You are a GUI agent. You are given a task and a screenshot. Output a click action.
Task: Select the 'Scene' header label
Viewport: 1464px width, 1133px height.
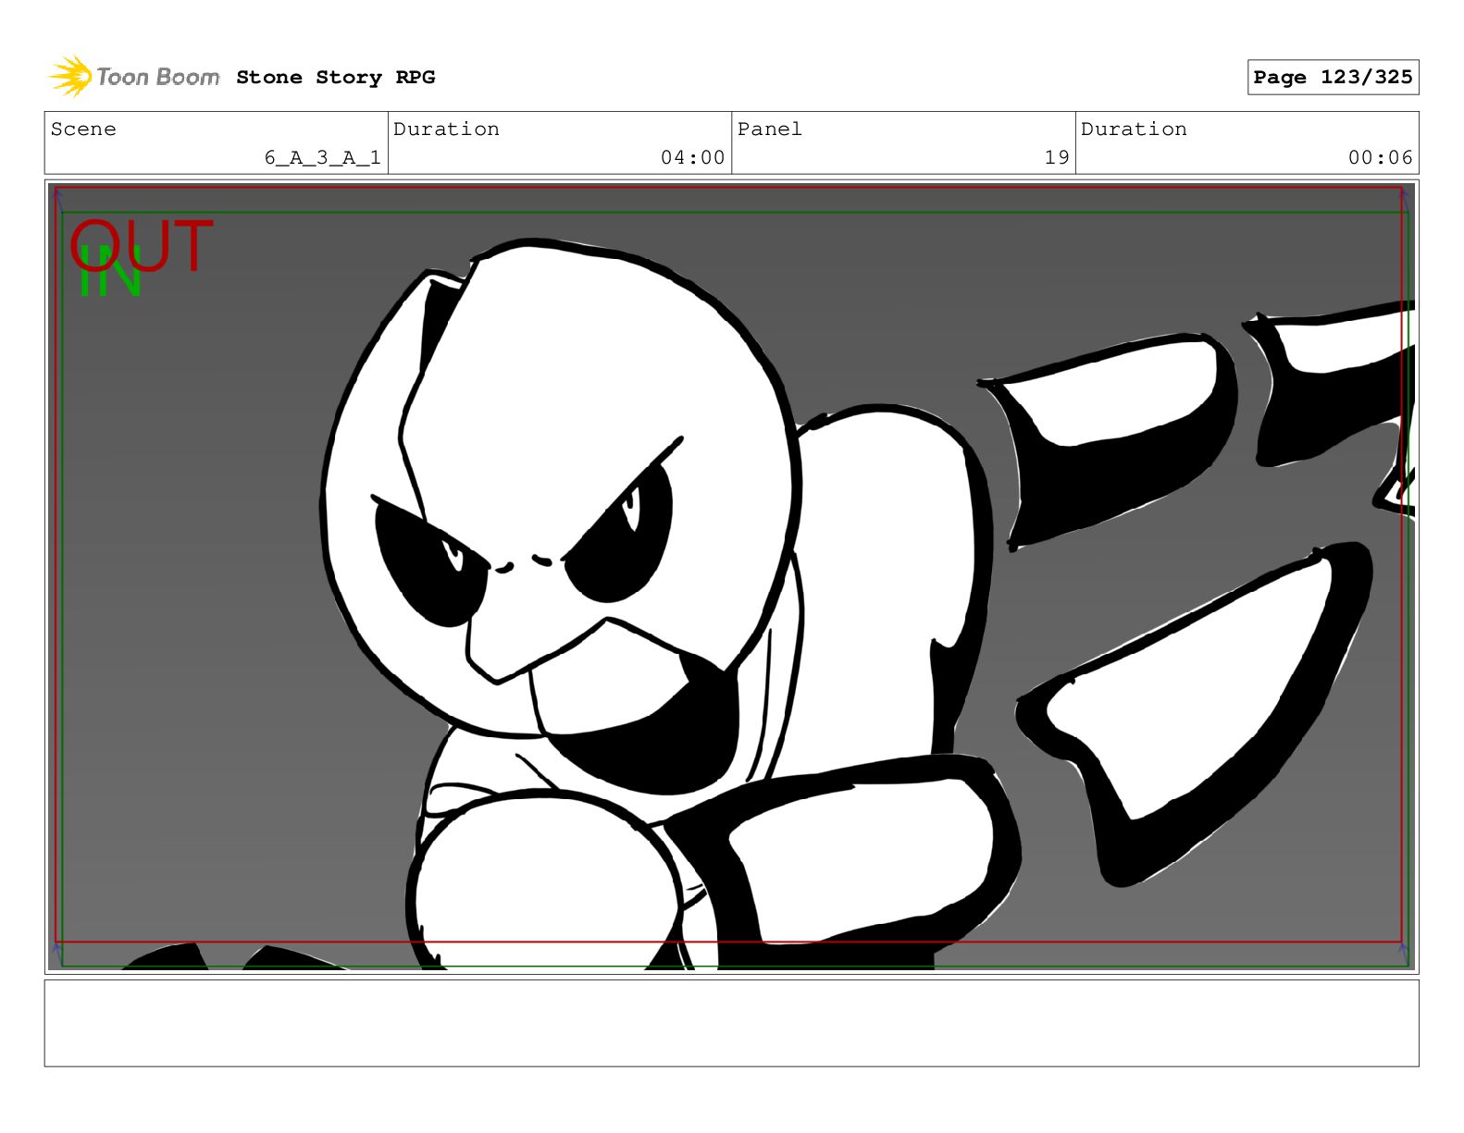(x=83, y=129)
